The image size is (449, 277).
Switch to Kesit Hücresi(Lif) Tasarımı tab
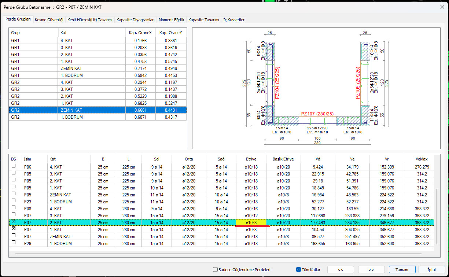[x=90, y=20]
